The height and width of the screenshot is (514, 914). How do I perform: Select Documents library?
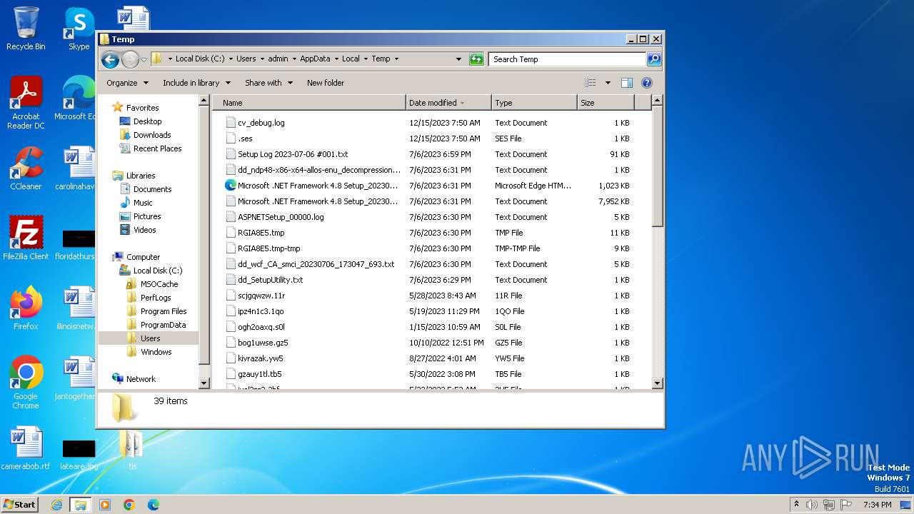[152, 189]
